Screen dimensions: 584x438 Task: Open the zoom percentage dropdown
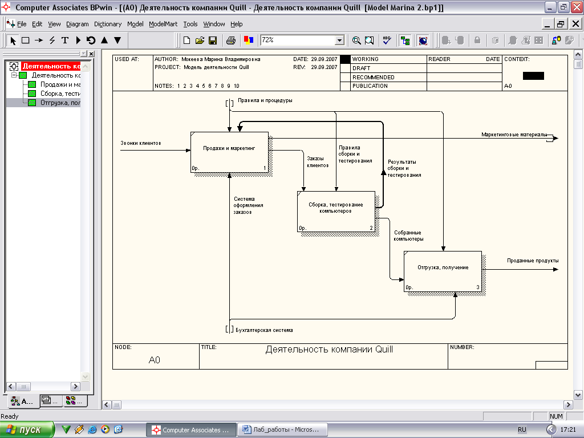[340, 40]
